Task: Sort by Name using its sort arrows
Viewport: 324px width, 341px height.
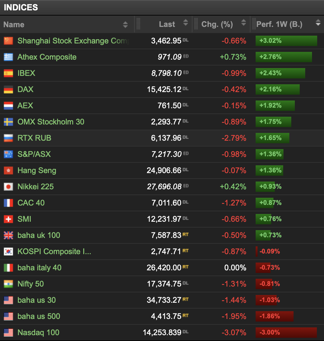Action: (x=125, y=25)
